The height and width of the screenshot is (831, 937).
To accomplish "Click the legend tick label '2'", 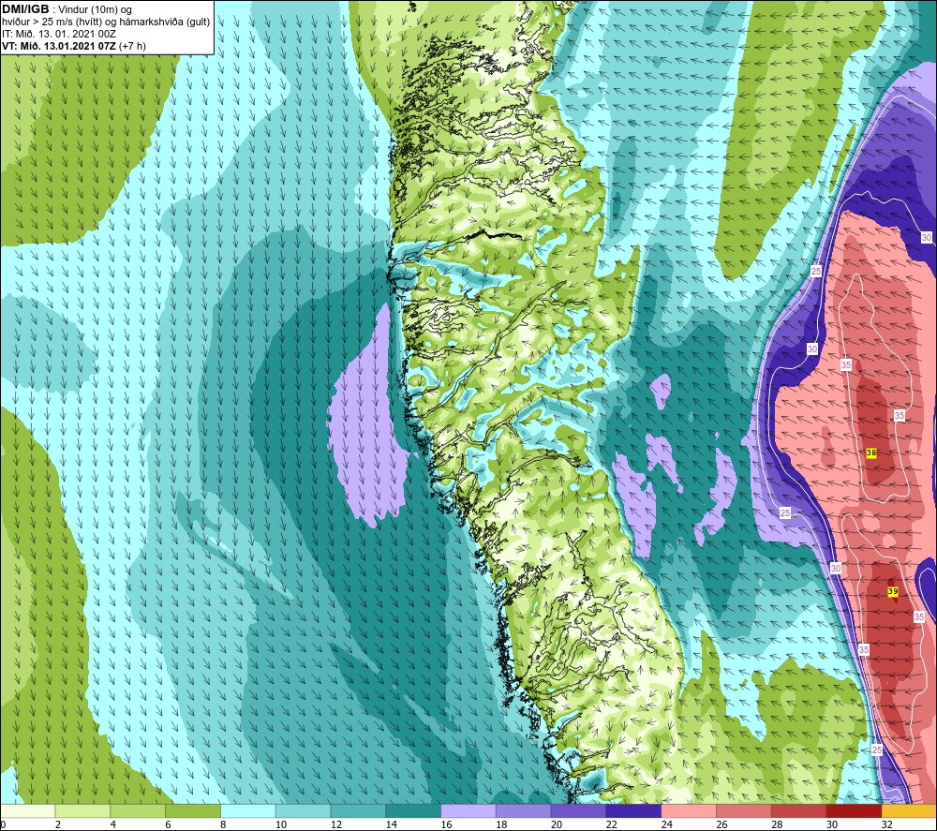I will click(58, 824).
